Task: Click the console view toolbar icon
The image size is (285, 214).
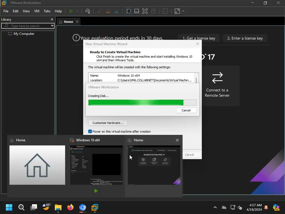Action: click(165, 11)
